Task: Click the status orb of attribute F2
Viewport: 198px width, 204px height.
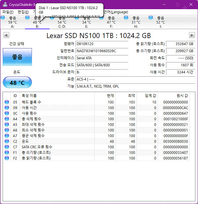Action: coord(7,158)
